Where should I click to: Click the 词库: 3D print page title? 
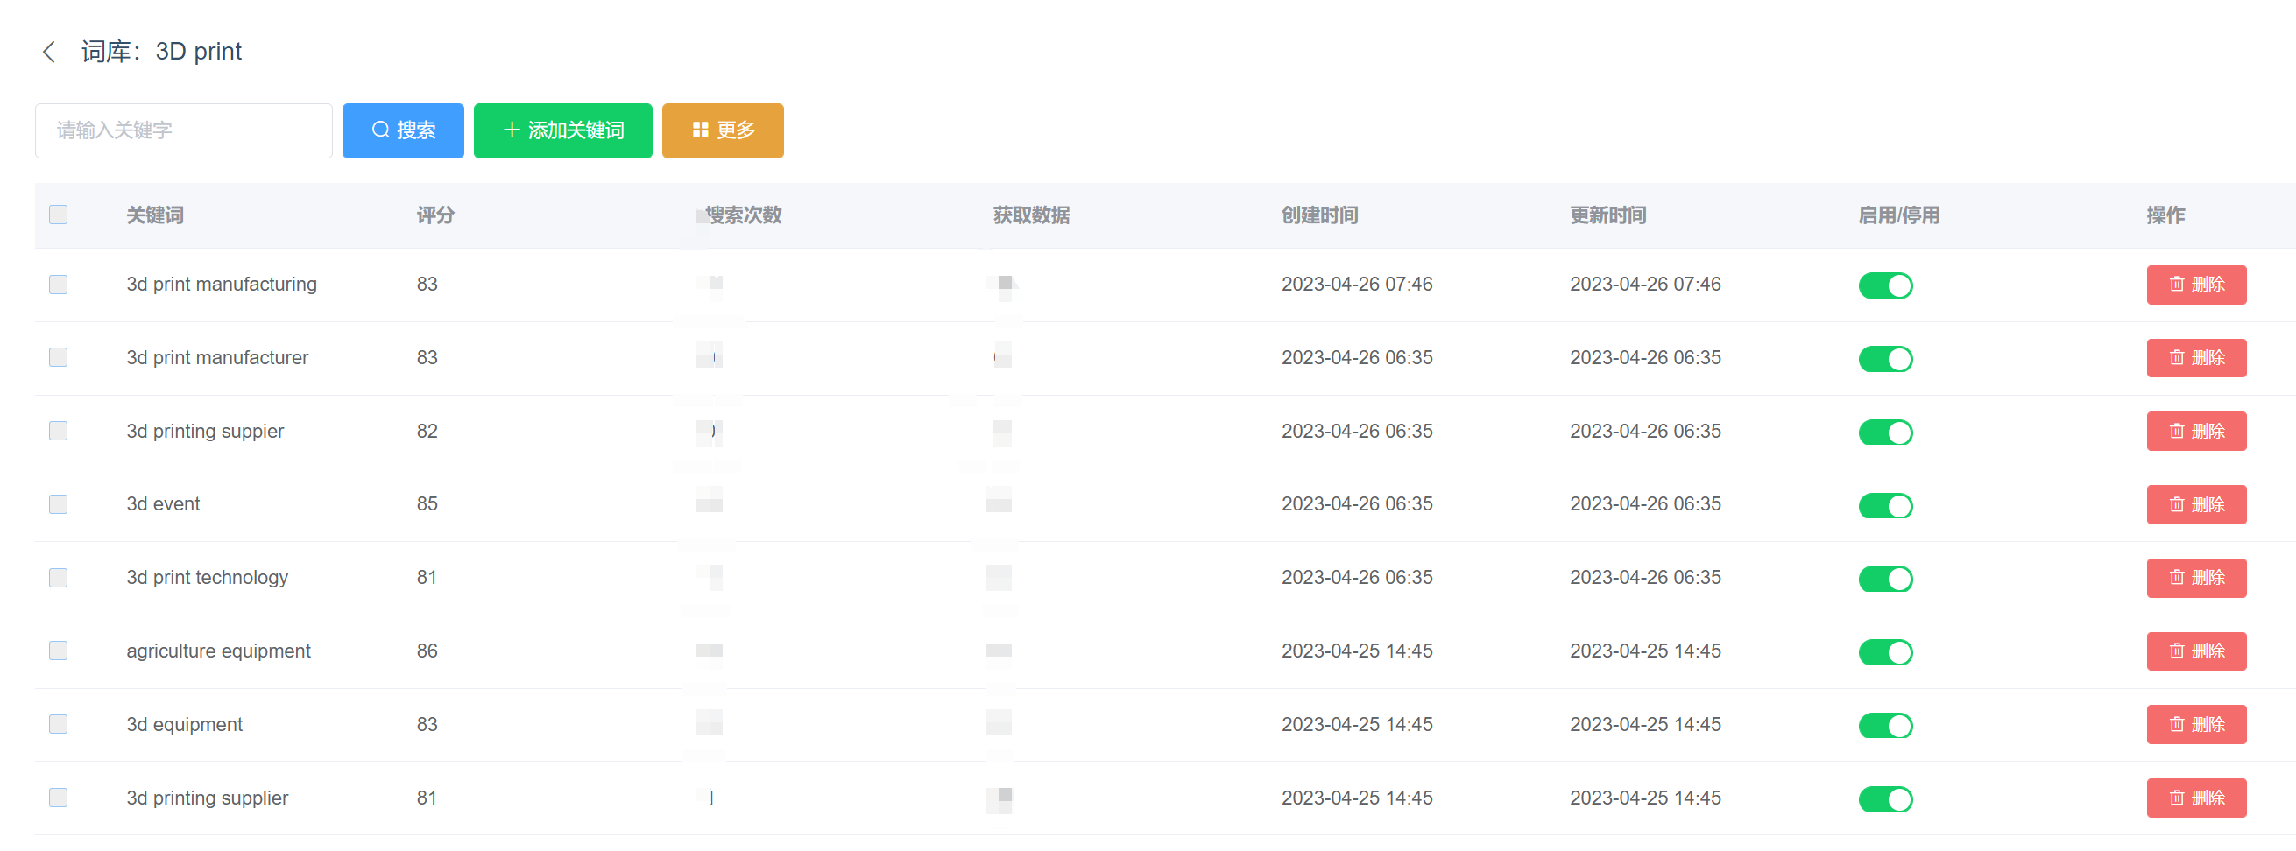tap(161, 52)
